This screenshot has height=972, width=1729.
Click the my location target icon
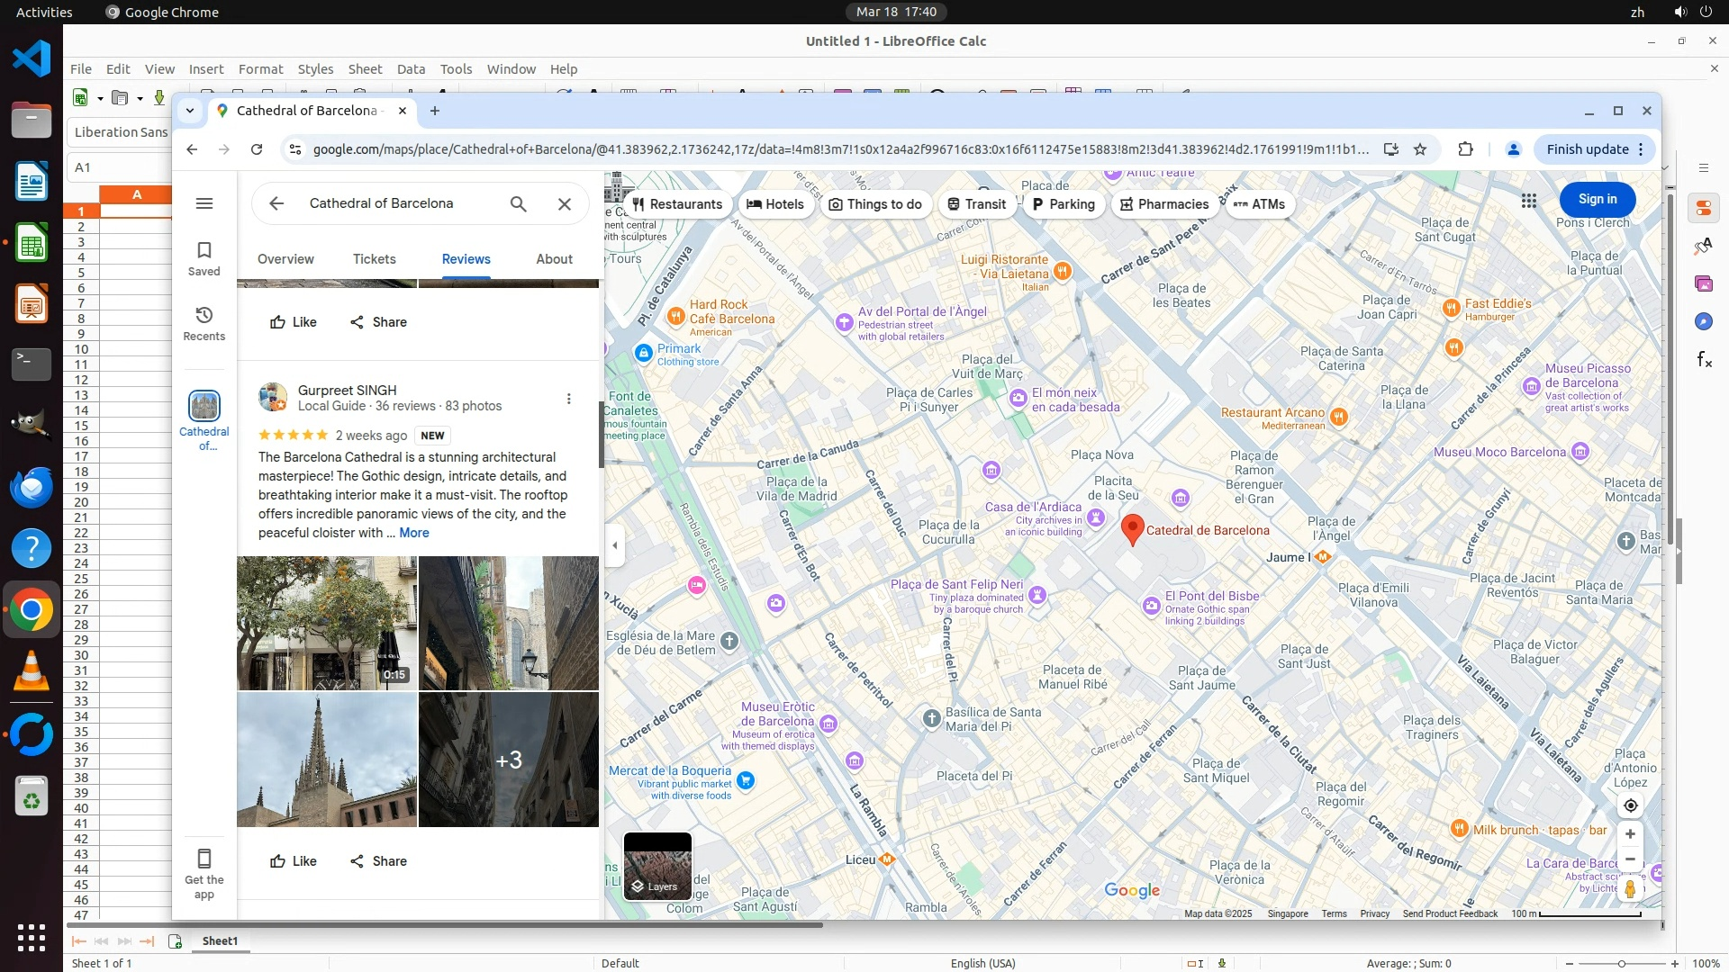(1630, 805)
